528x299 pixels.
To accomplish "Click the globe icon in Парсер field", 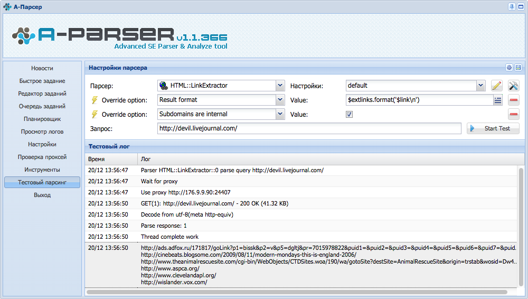I will pyautogui.click(x=164, y=86).
